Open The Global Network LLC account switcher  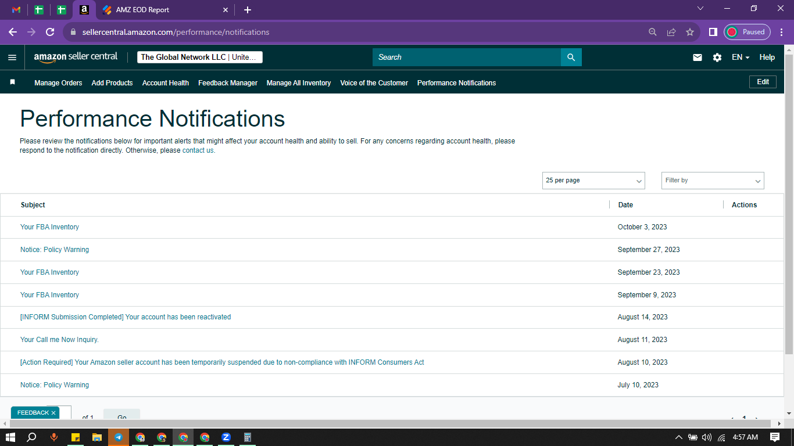pos(200,57)
